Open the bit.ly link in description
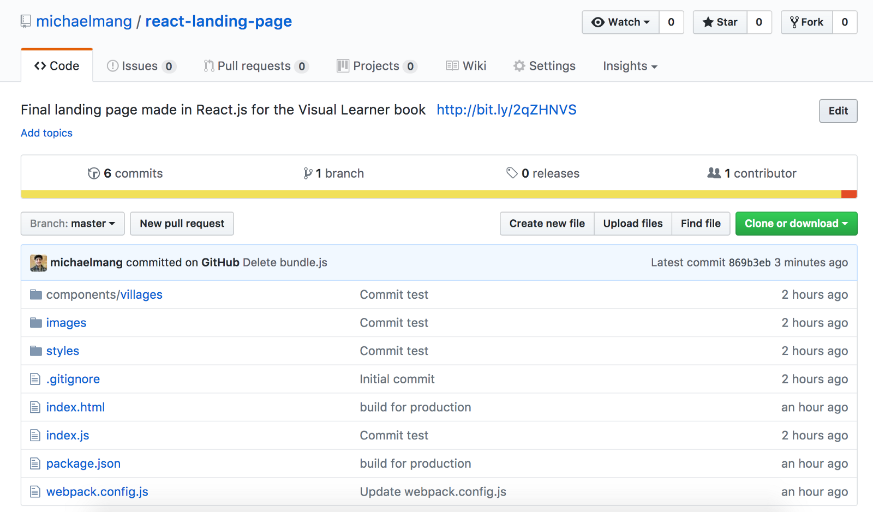Image resolution: width=873 pixels, height=512 pixels. tap(506, 110)
